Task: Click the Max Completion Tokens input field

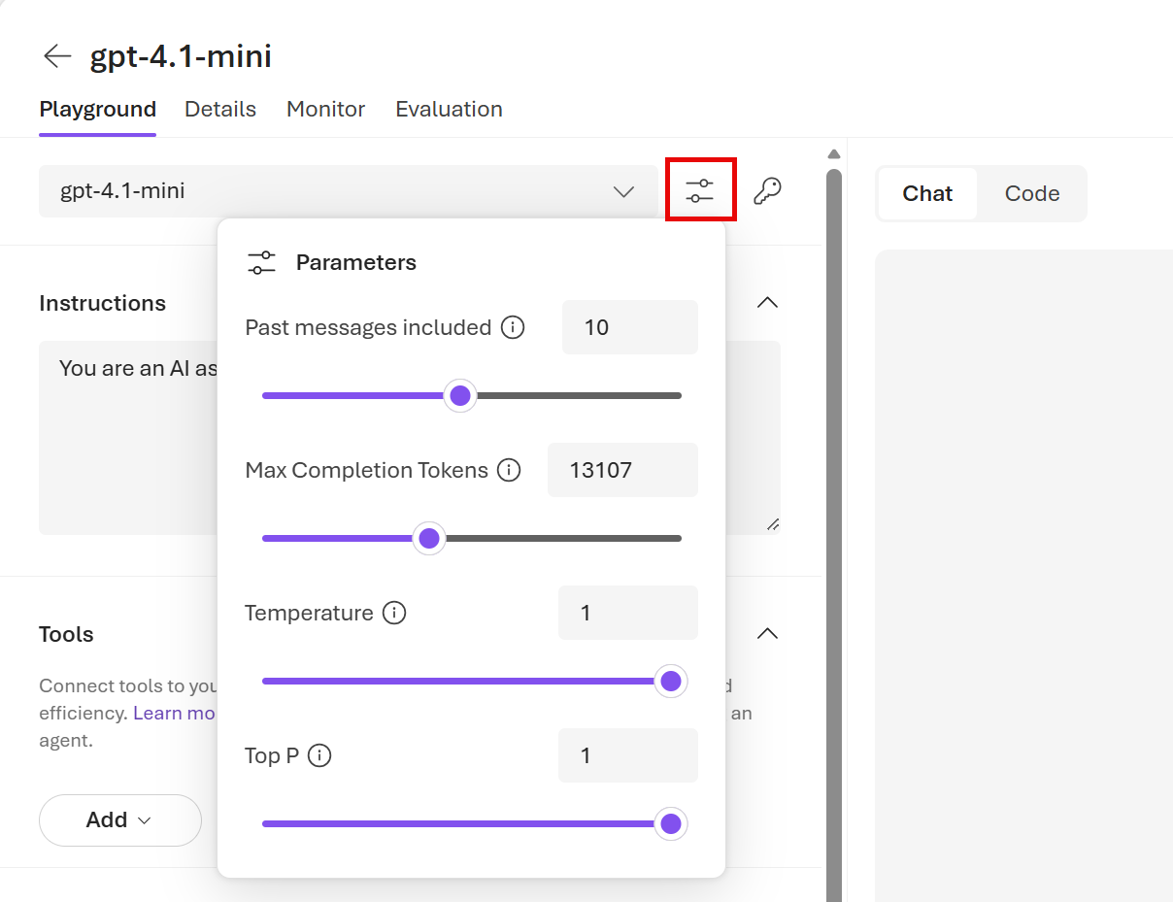Action: [622, 470]
